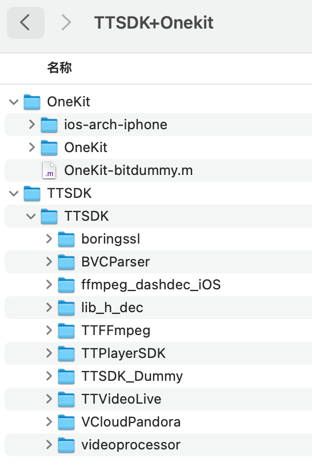This screenshot has height=470, width=312.
Task: Collapse the nested TTSDK subfolder
Action: coord(31,216)
